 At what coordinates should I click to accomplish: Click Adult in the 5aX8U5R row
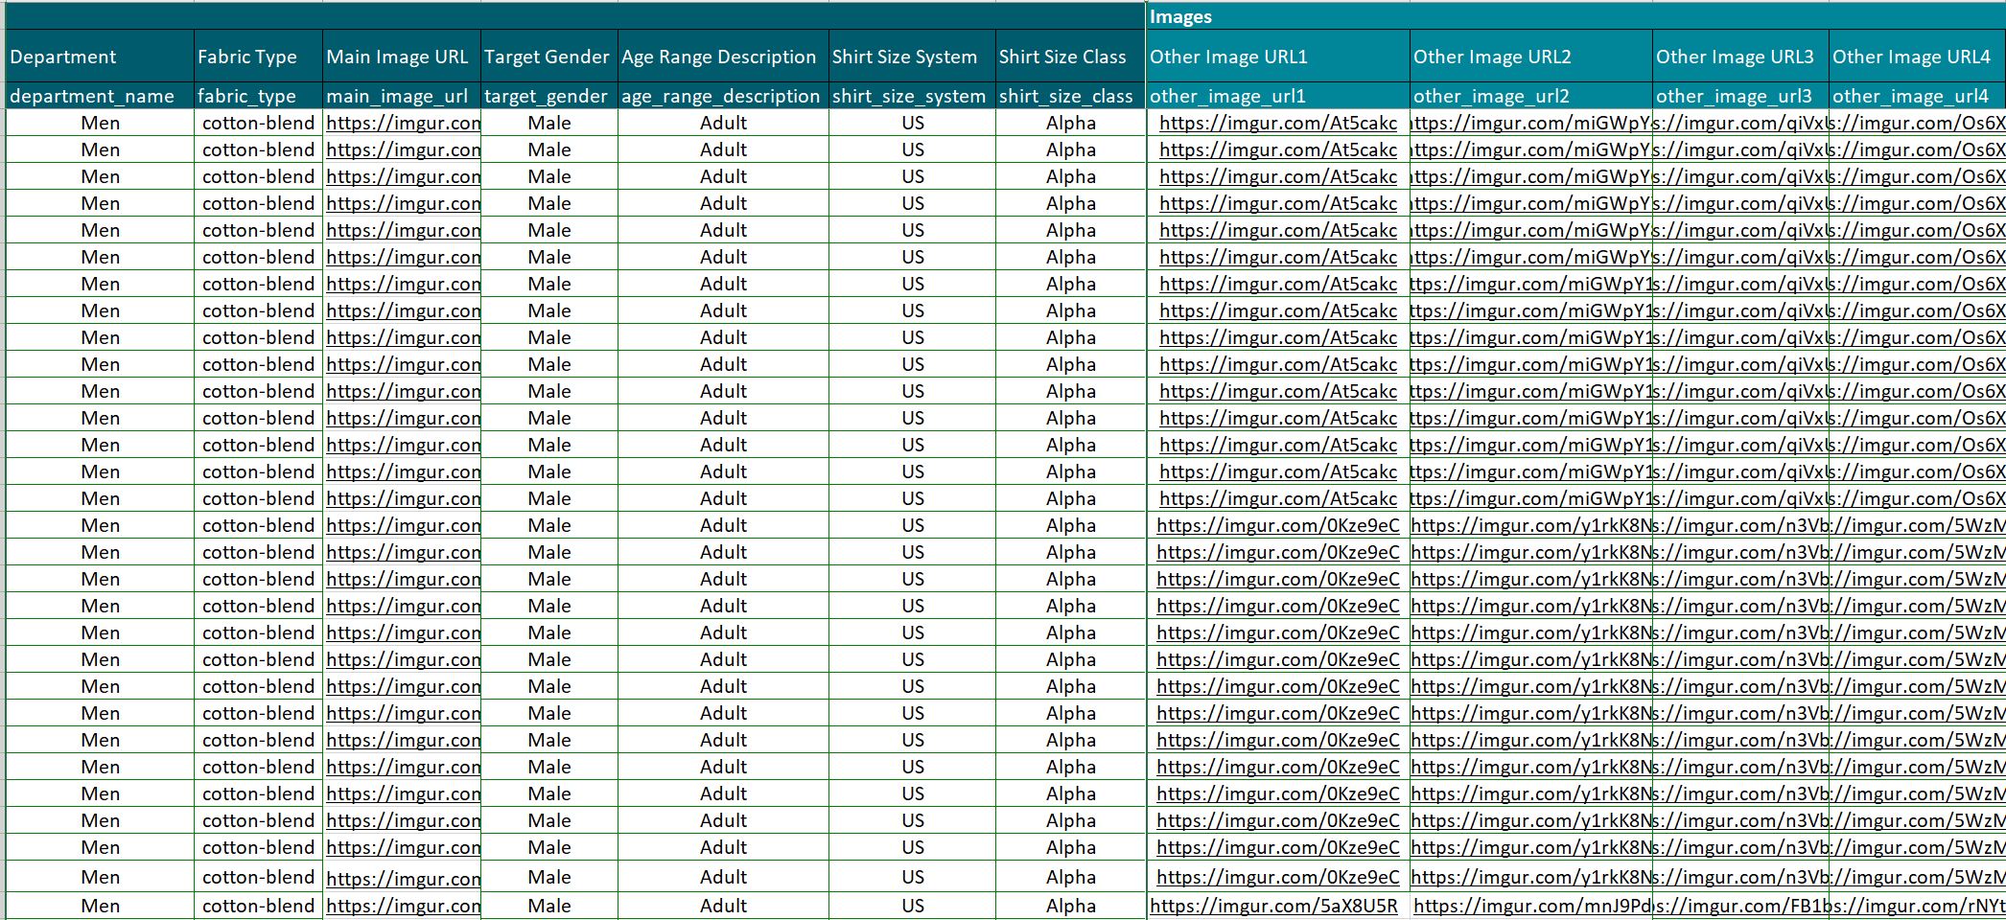(x=723, y=906)
